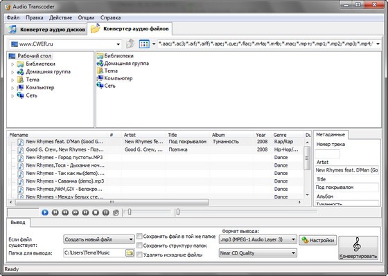Switch to Конвертер аудио дисков tab

pyautogui.click(x=46, y=30)
